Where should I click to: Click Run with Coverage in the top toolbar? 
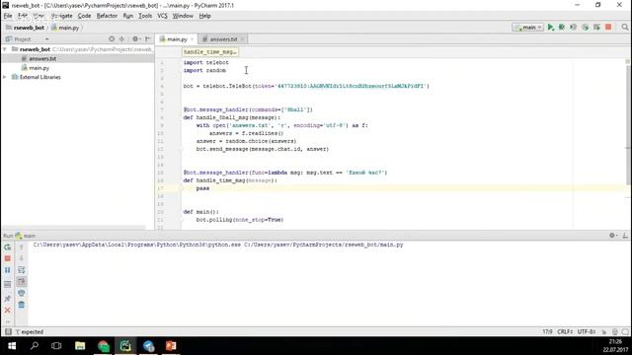(x=573, y=28)
